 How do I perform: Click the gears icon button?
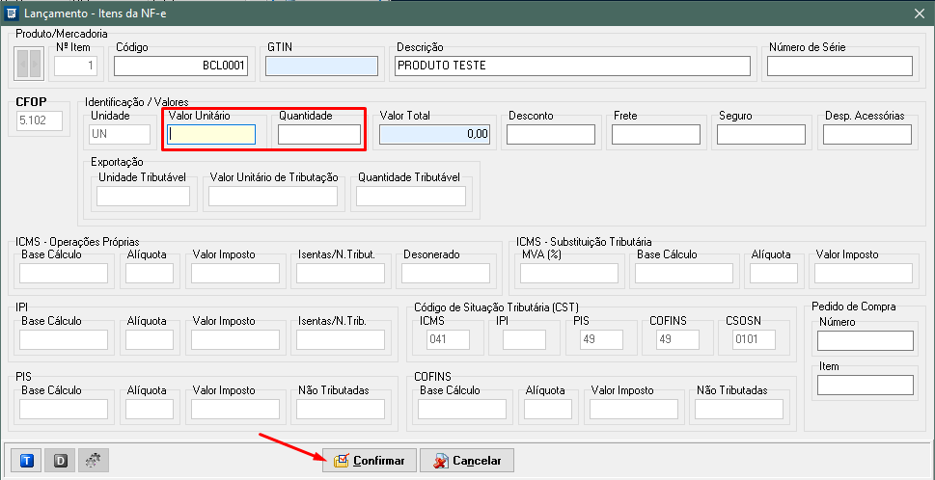click(93, 461)
